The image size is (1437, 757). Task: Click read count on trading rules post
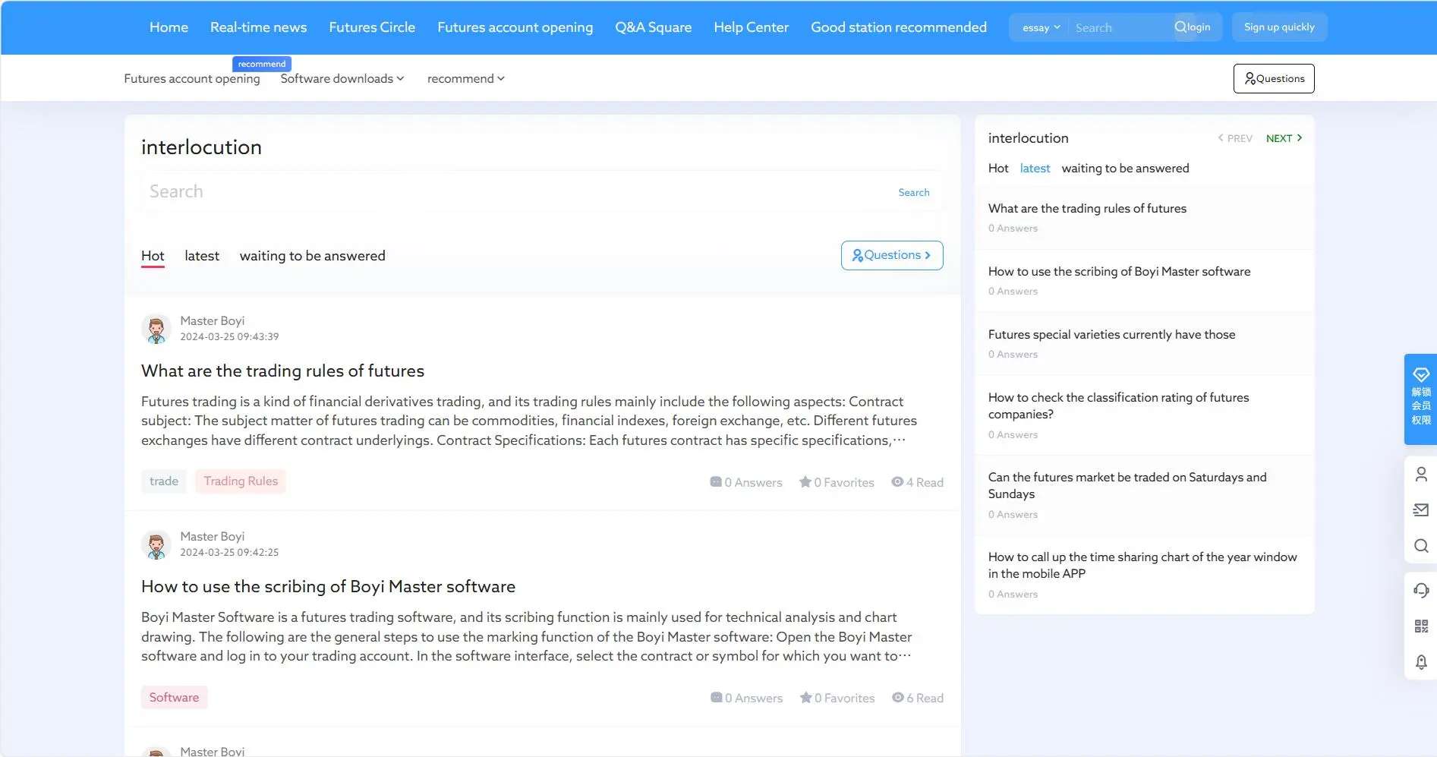[x=917, y=482]
